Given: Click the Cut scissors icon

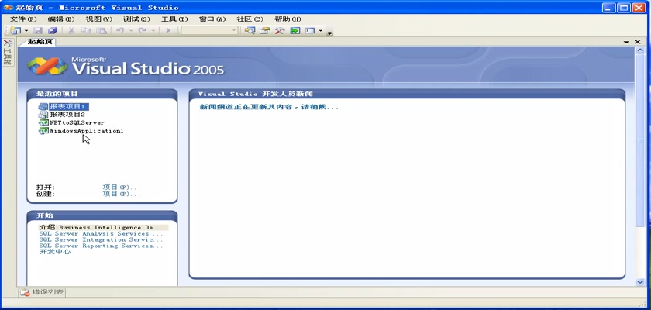Looking at the screenshot, I should click(x=71, y=31).
